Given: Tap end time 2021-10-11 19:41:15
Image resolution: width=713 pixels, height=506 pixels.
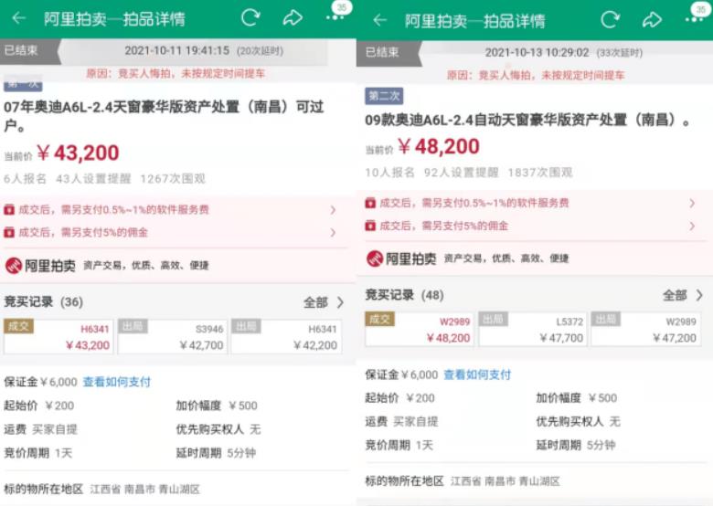Looking at the screenshot, I should pyautogui.click(x=177, y=50).
